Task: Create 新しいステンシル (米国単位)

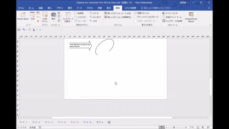Action: (x=118, y=17)
